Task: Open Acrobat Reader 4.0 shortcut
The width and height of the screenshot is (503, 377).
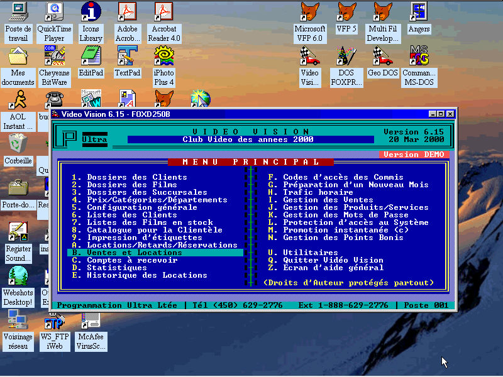Action: click(x=165, y=13)
